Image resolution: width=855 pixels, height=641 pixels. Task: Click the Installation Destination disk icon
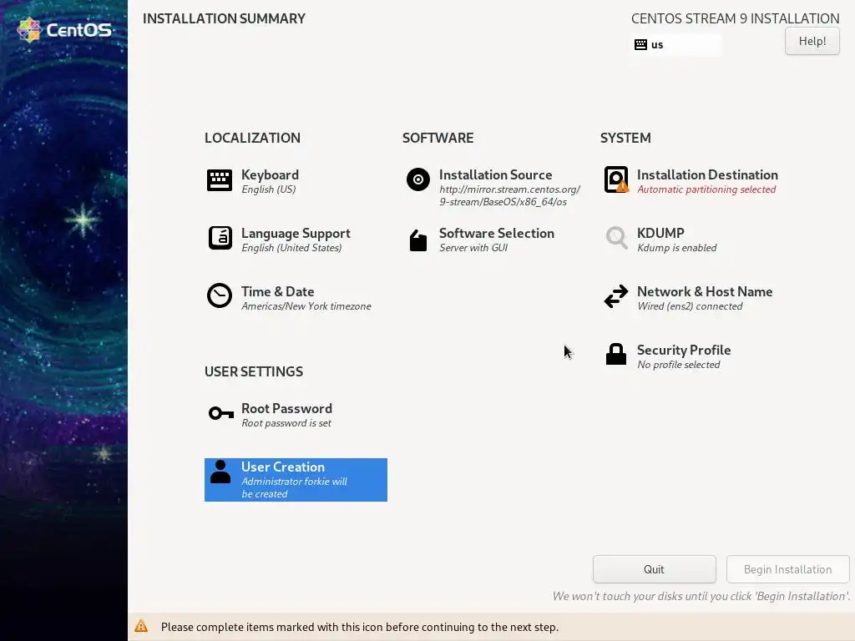pos(616,180)
